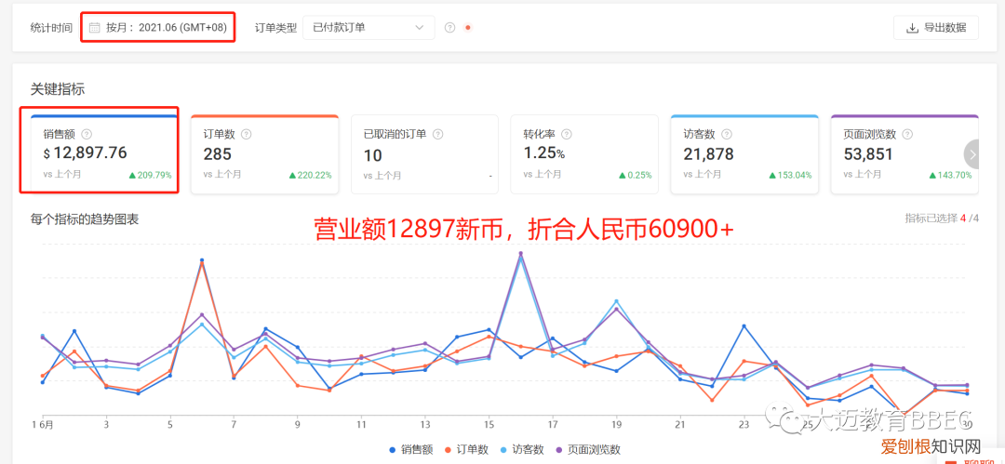Image resolution: width=1005 pixels, height=464 pixels.
Task: Click the 导出数据 export button
Action: [x=936, y=28]
